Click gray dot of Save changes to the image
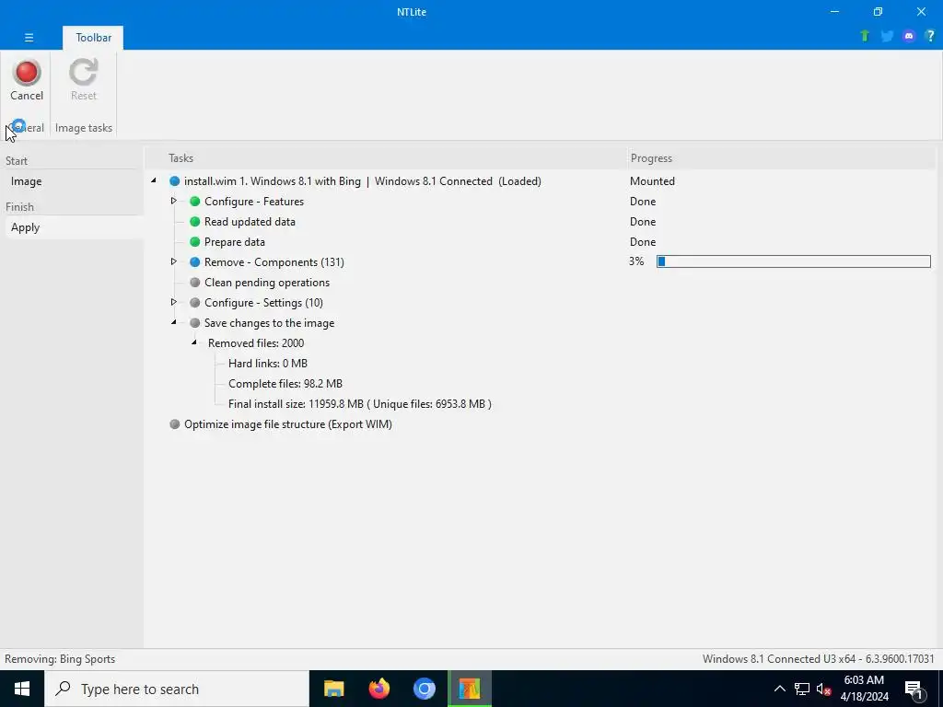This screenshot has width=943, height=707. 195,323
